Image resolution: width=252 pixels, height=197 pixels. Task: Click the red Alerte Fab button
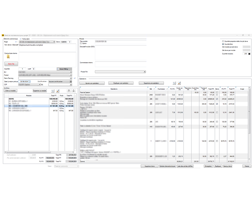(x=11, y=63)
